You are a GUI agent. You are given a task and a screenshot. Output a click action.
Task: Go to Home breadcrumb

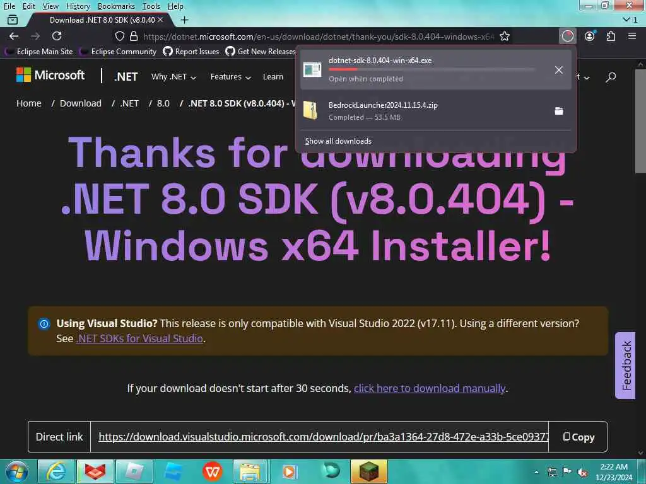coord(29,103)
